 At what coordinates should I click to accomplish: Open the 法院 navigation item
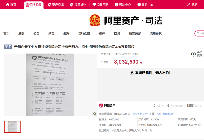click(21, 33)
